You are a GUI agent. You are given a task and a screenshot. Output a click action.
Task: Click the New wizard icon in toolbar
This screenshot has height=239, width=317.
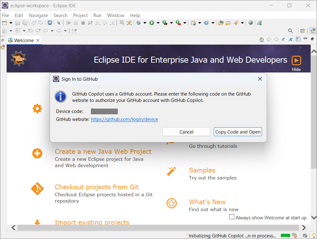[x=4, y=23]
